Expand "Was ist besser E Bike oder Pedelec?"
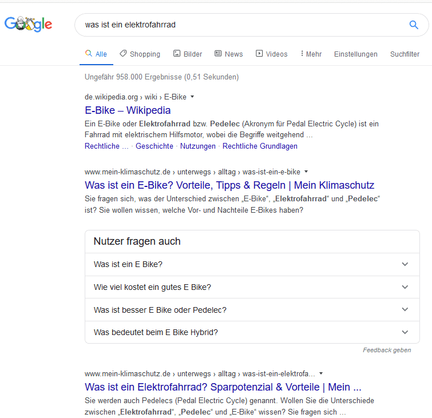 (252, 310)
